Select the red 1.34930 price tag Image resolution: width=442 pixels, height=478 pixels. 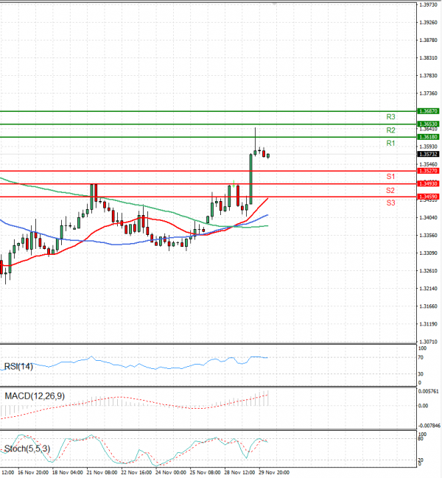pyautogui.click(x=428, y=184)
